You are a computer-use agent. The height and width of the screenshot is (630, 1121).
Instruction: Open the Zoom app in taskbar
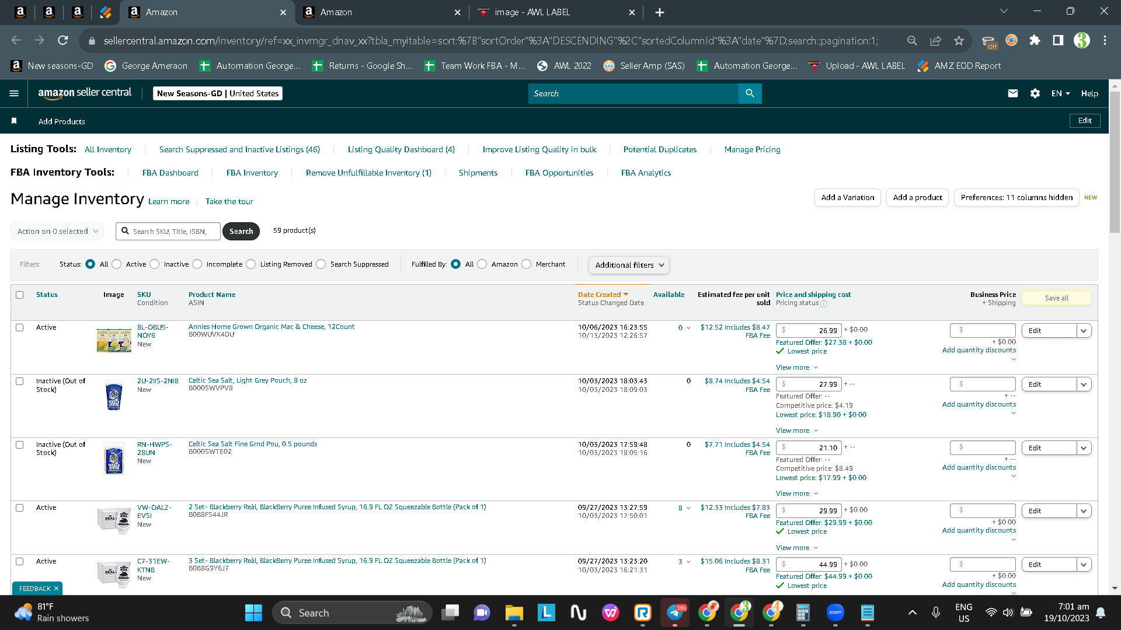click(835, 612)
